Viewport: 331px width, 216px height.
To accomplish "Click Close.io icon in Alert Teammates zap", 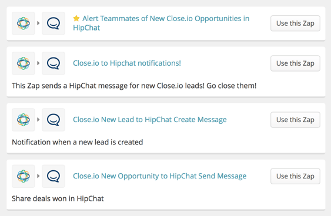I will [x=24, y=23].
